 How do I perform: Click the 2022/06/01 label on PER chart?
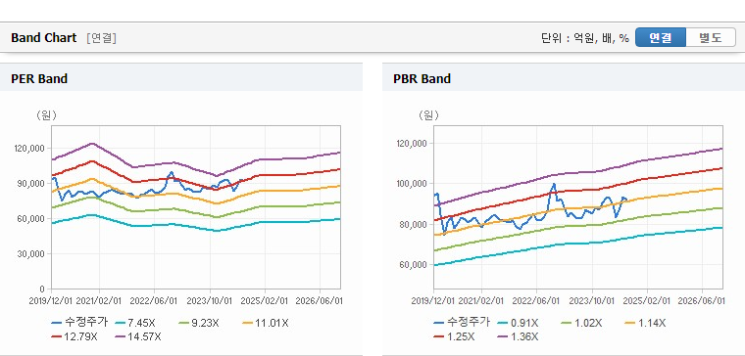coord(156,301)
